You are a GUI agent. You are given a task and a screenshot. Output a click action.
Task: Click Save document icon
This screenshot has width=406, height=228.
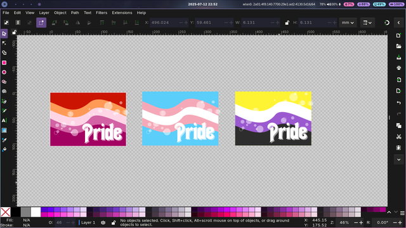tap(399, 57)
